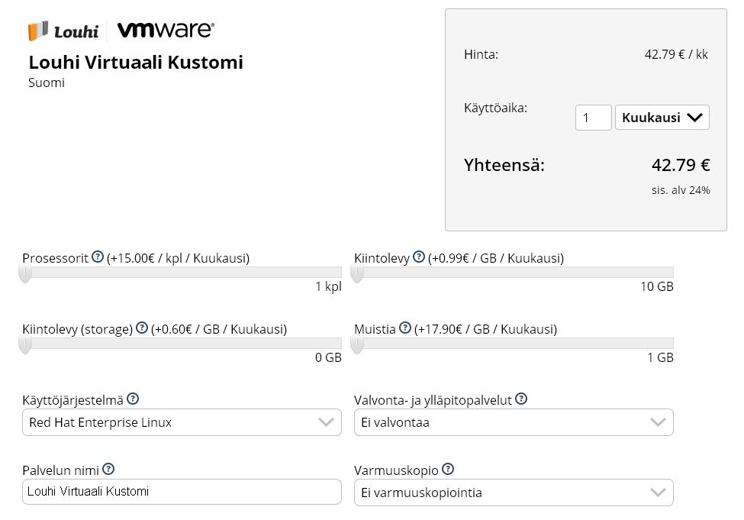Click the 1 GB memory value
The height and width of the screenshot is (520, 744).
661,357
